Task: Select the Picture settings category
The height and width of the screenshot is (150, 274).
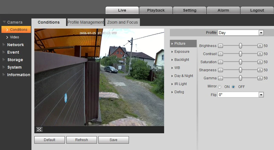Action: (x=183, y=44)
